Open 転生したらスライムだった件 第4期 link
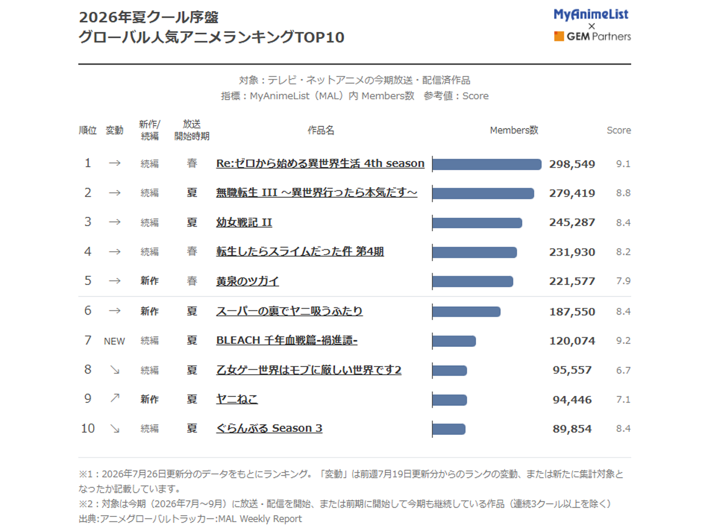The height and width of the screenshot is (531, 708). [300, 252]
